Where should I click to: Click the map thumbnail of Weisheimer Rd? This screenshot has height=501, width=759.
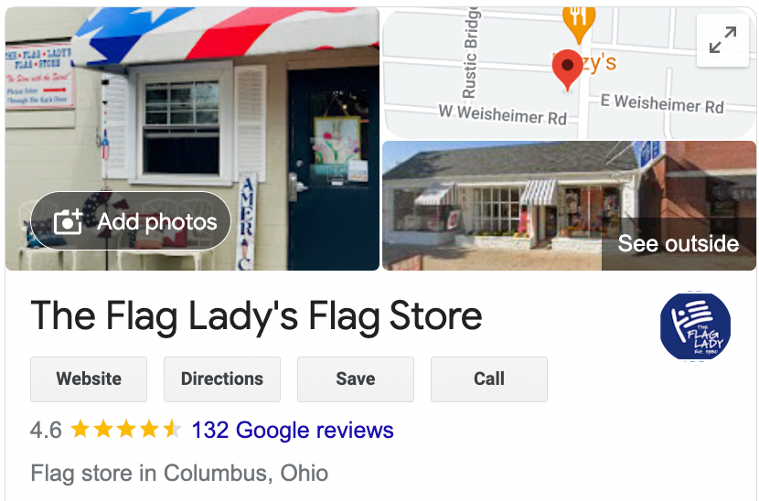569,73
